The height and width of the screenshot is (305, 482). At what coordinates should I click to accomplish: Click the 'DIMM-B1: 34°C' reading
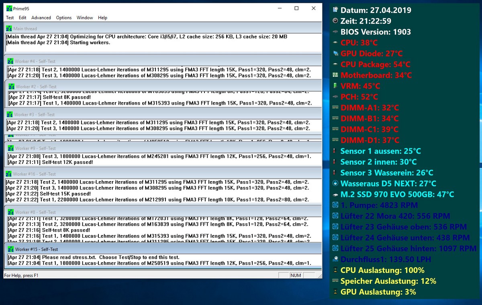(x=370, y=118)
